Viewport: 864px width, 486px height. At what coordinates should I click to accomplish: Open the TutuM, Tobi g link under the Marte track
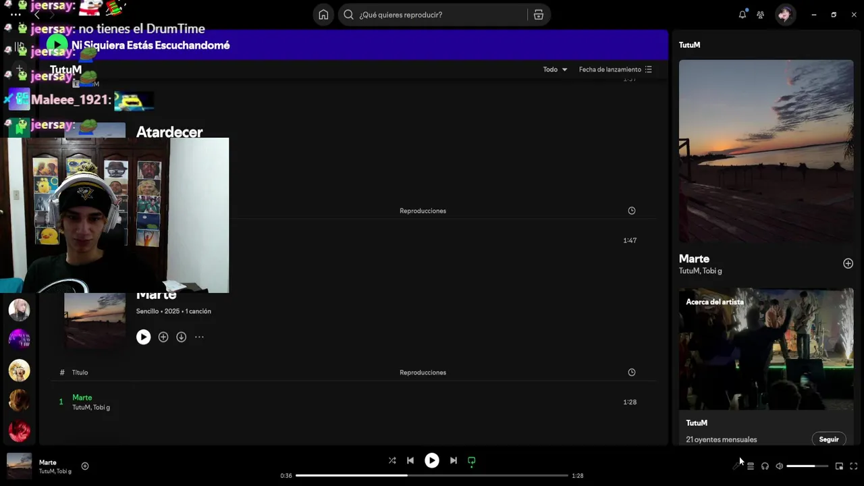click(91, 408)
